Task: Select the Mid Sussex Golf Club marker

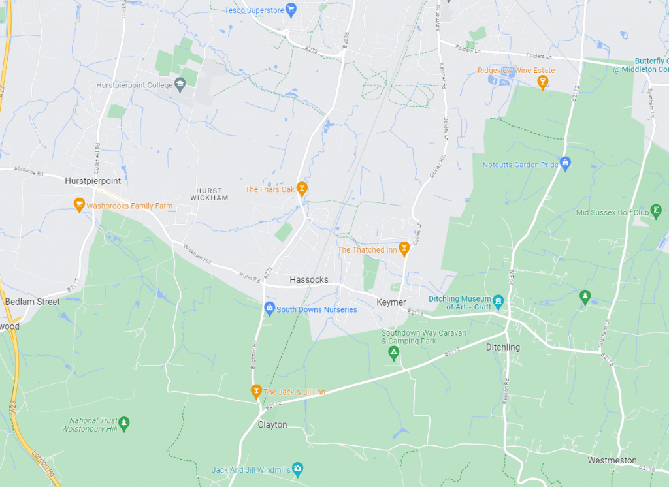Action: coord(656,212)
